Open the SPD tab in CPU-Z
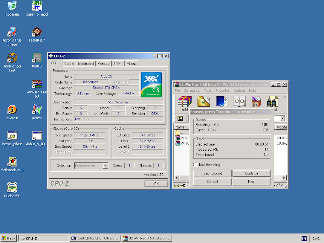The image size is (324, 243). [x=118, y=64]
